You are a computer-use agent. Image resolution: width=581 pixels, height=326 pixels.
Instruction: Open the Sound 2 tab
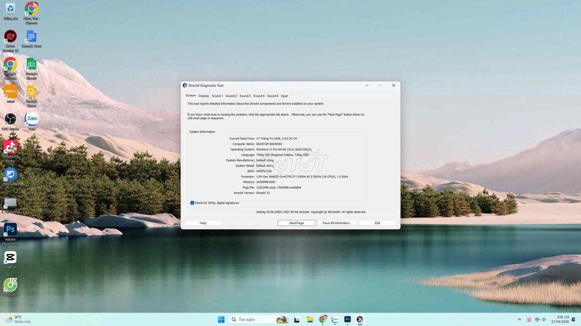[231, 96]
